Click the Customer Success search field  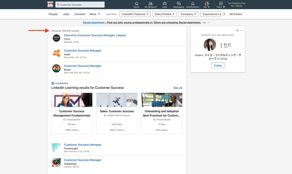[x=80, y=5]
